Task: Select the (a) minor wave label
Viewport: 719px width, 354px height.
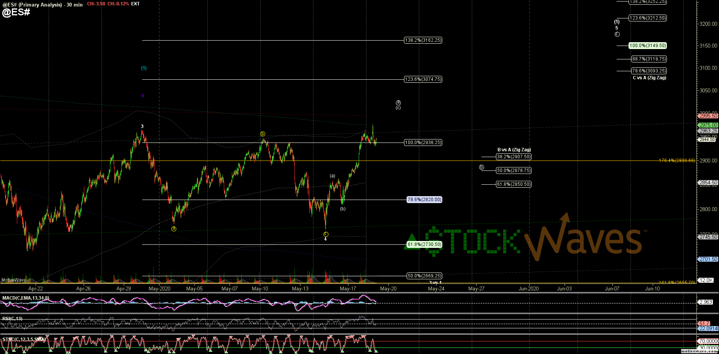Action: click(332, 176)
